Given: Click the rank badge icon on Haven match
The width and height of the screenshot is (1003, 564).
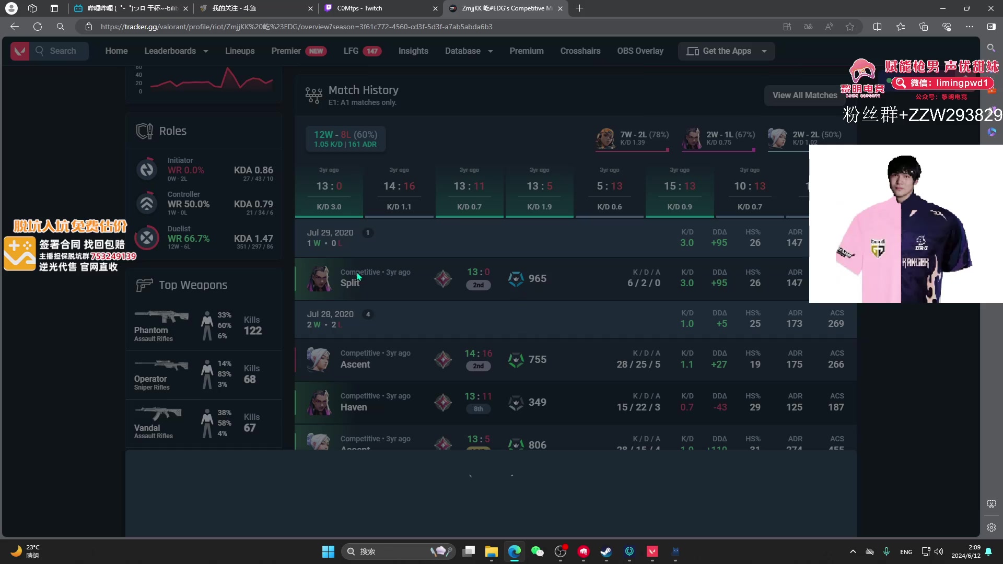Looking at the screenshot, I should point(443,402).
